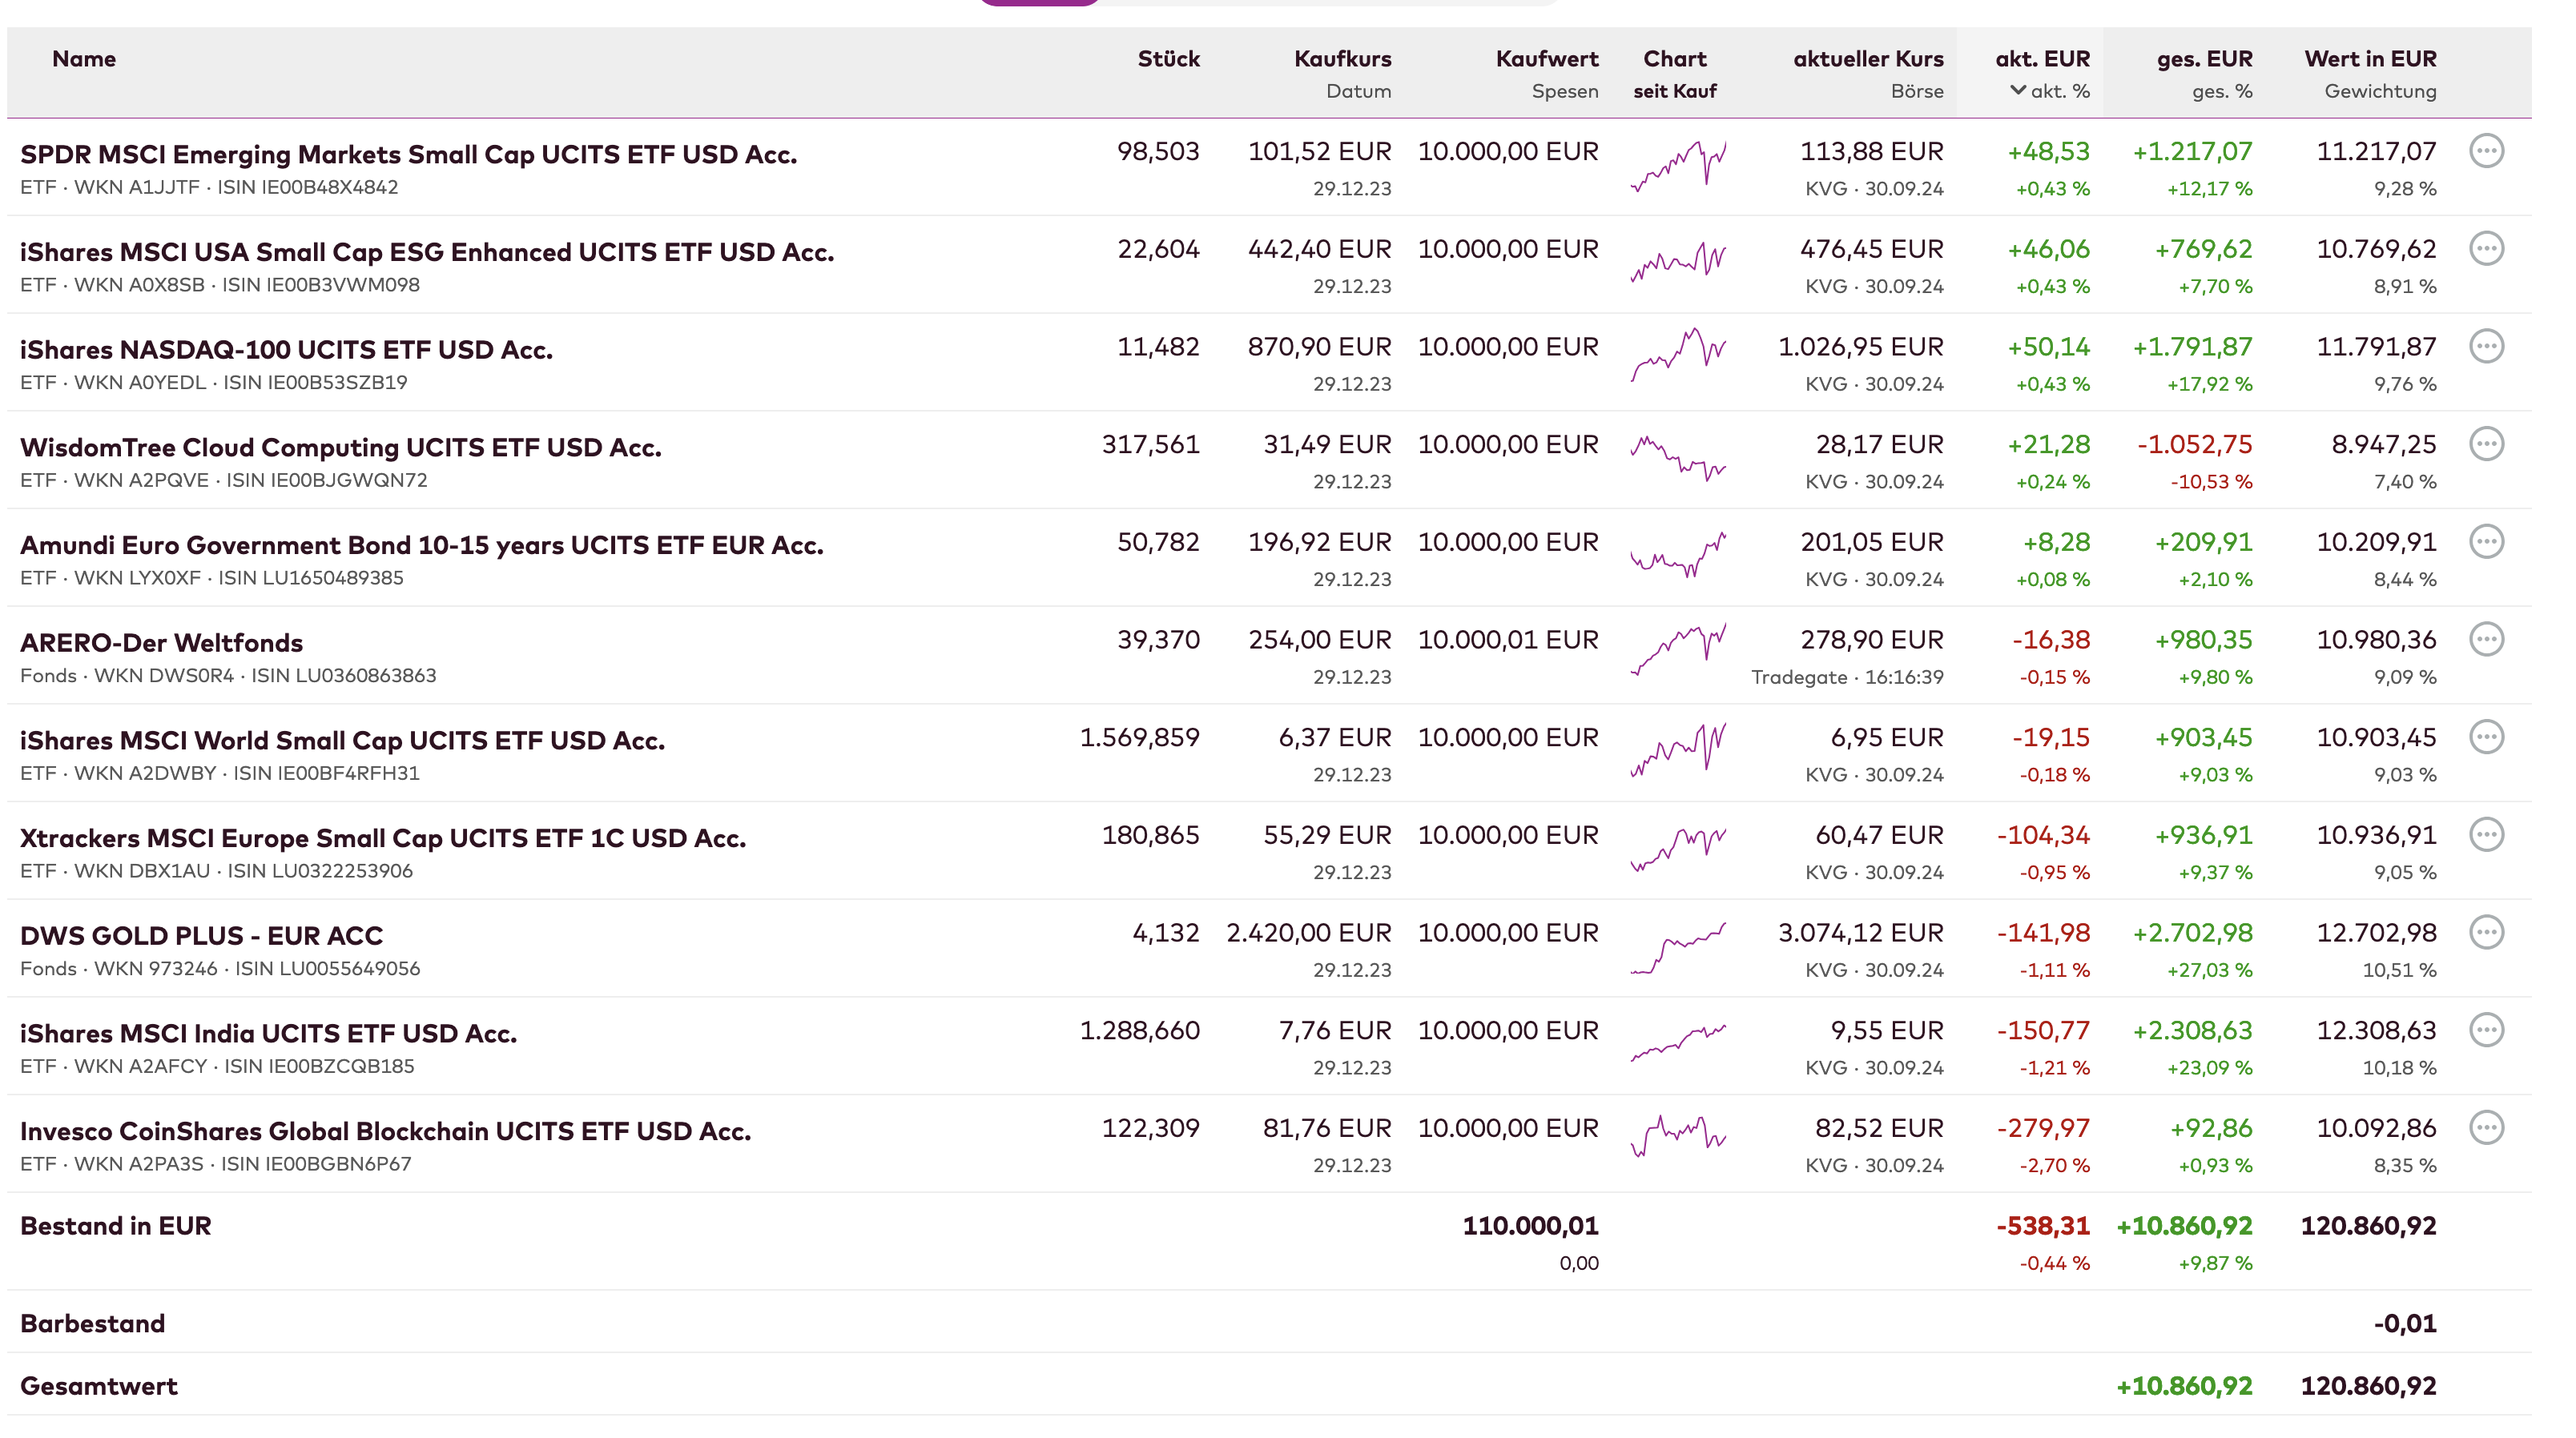The image size is (2576, 1438).
Task: Open options menu for WisdomTree Cloud Computing
Action: 2486,444
